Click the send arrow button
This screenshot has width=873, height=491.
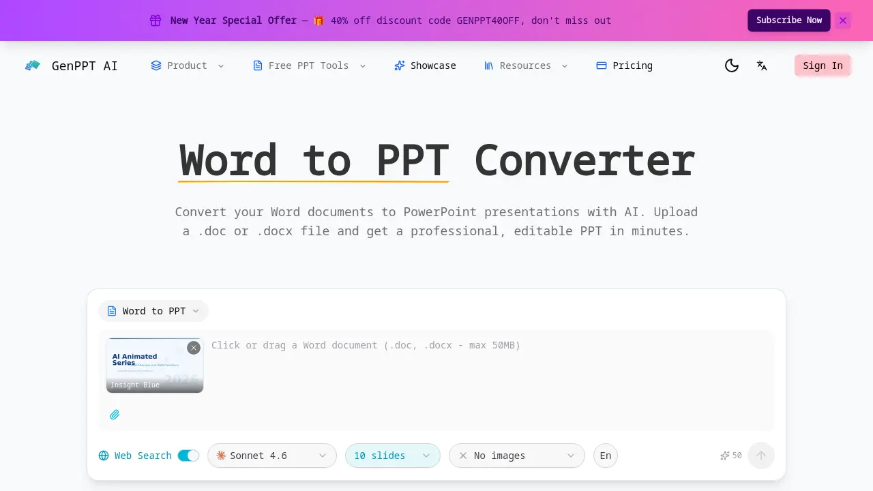pyautogui.click(x=761, y=456)
